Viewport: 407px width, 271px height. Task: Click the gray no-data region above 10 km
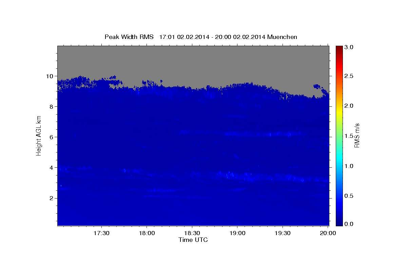[193, 61]
